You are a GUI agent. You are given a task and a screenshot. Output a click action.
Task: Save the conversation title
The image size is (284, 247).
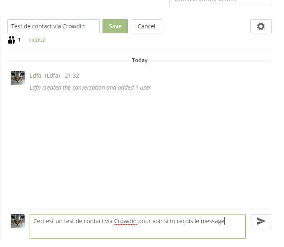coord(115,26)
